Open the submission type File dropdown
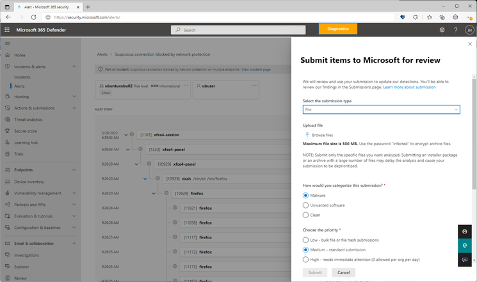This screenshot has width=477, height=282. (x=381, y=109)
